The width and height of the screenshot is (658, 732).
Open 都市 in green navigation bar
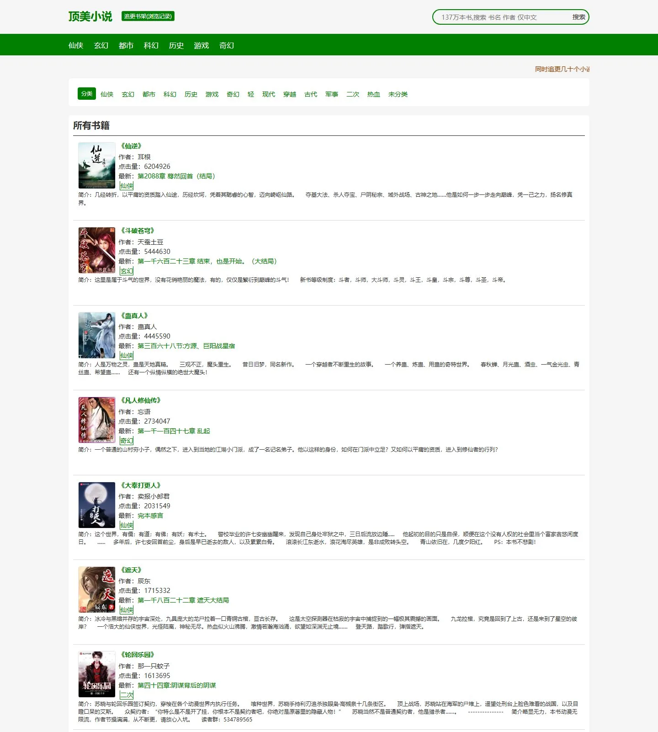(126, 45)
